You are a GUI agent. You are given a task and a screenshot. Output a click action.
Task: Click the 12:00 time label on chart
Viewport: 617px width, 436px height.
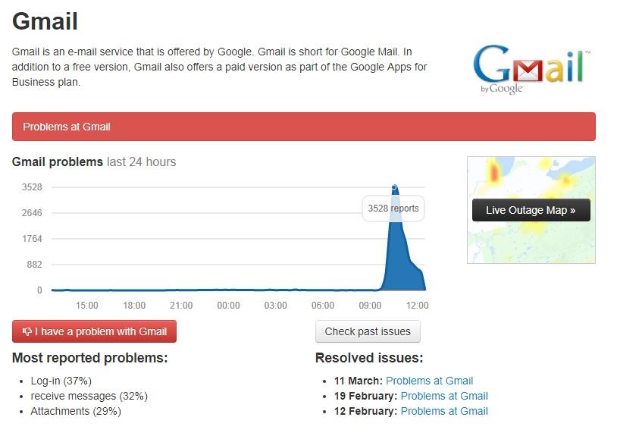pos(417,306)
